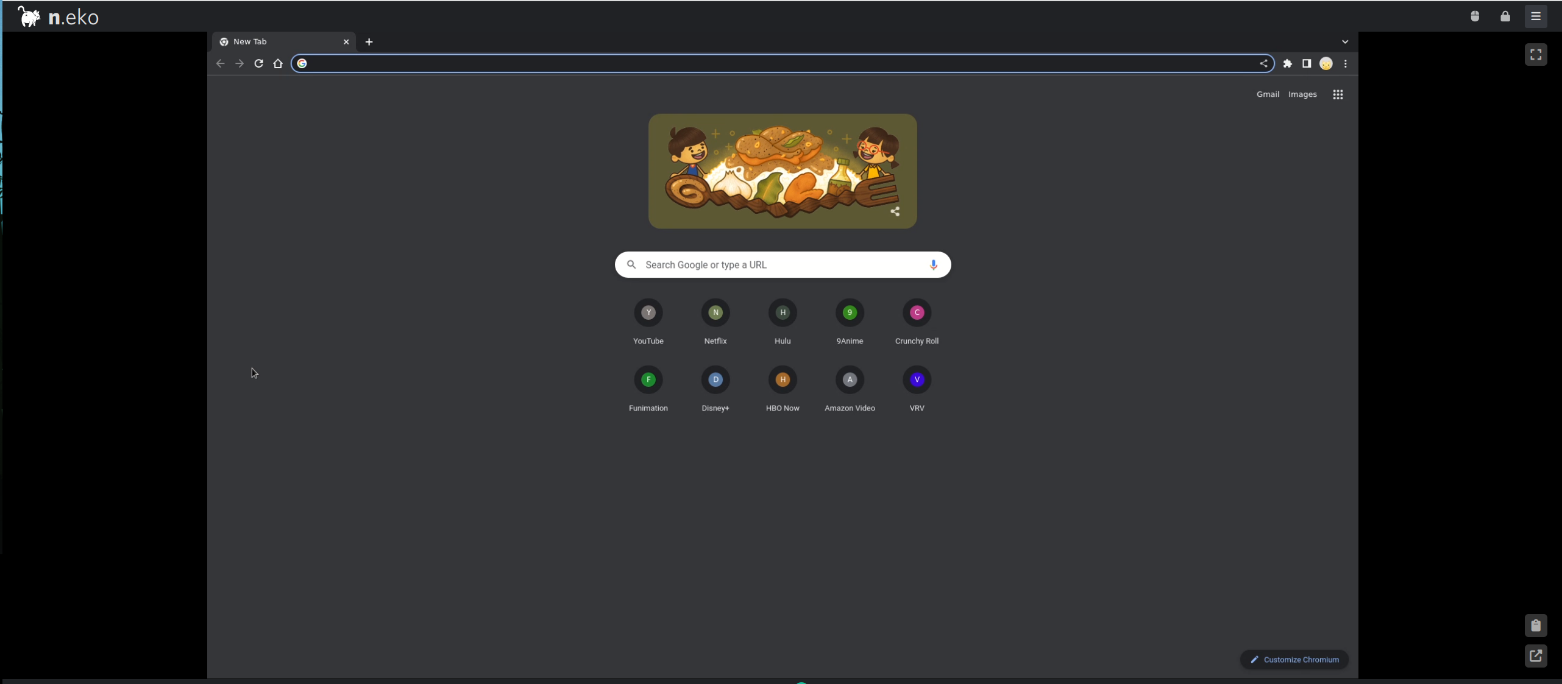Open the neko hamburger side menu
The width and height of the screenshot is (1562, 684).
pyautogui.click(x=1535, y=16)
